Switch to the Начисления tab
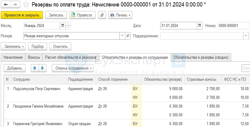 [13, 57]
